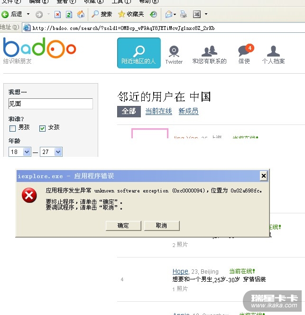Click Hope's 当前在线 status text

coord(242,271)
